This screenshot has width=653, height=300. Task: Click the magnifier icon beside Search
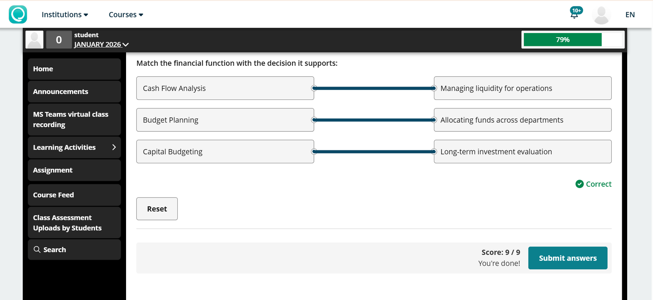37,249
